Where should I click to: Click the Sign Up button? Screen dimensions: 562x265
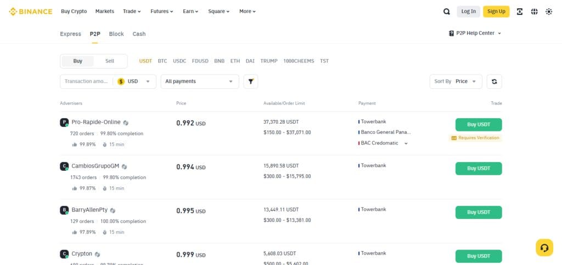496,11
